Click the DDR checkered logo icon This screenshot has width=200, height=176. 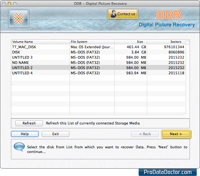click(x=19, y=18)
